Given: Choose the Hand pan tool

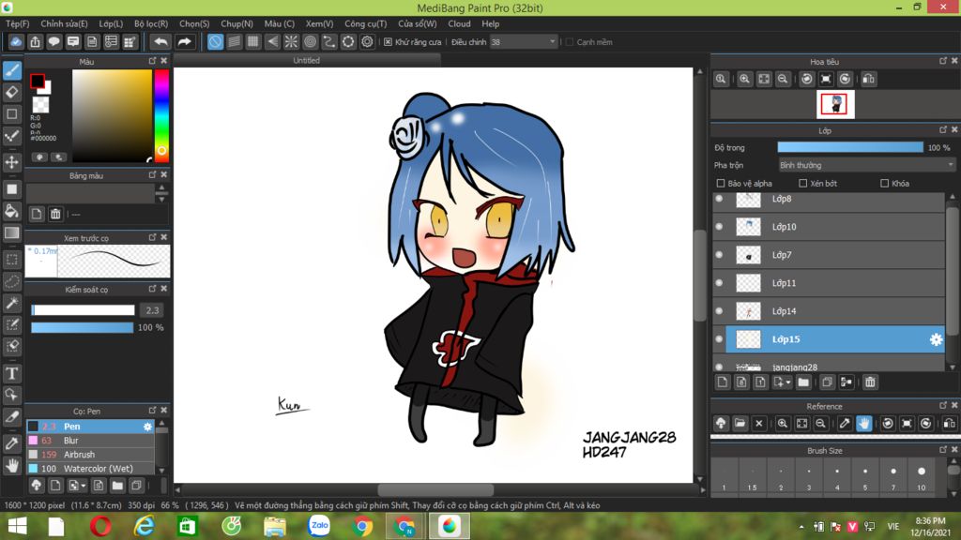Looking at the screenshot, I should [11, 466].
